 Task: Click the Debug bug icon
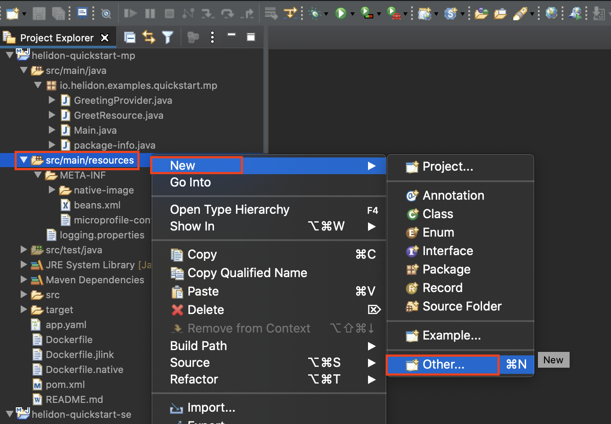pyautogui.click(x=315, y=13)
